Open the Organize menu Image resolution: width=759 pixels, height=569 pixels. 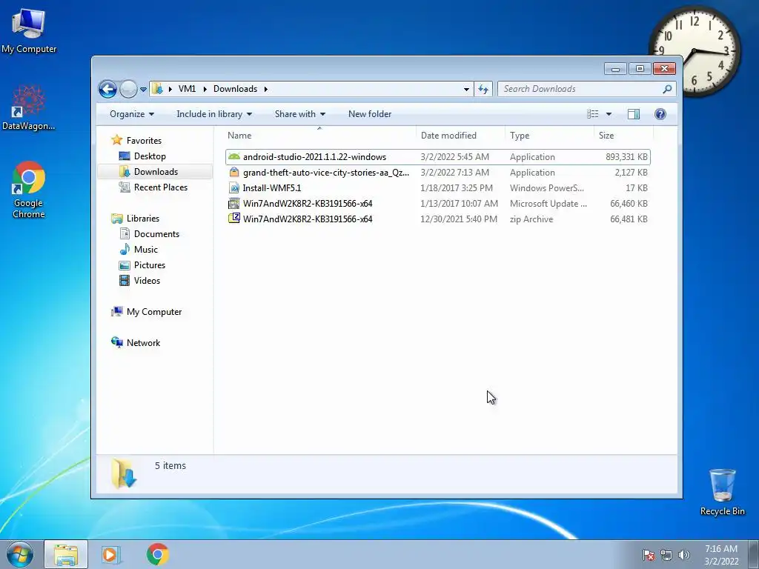(132, 114)
